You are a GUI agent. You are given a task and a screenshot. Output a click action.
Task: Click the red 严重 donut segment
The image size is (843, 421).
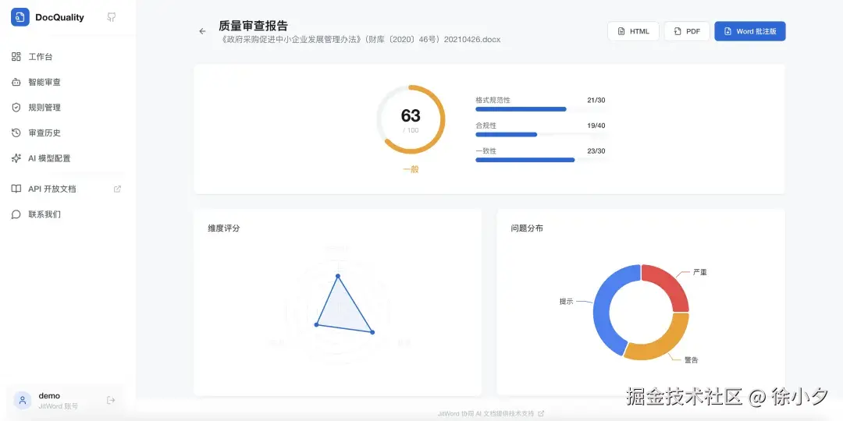(x=670, y=283)
